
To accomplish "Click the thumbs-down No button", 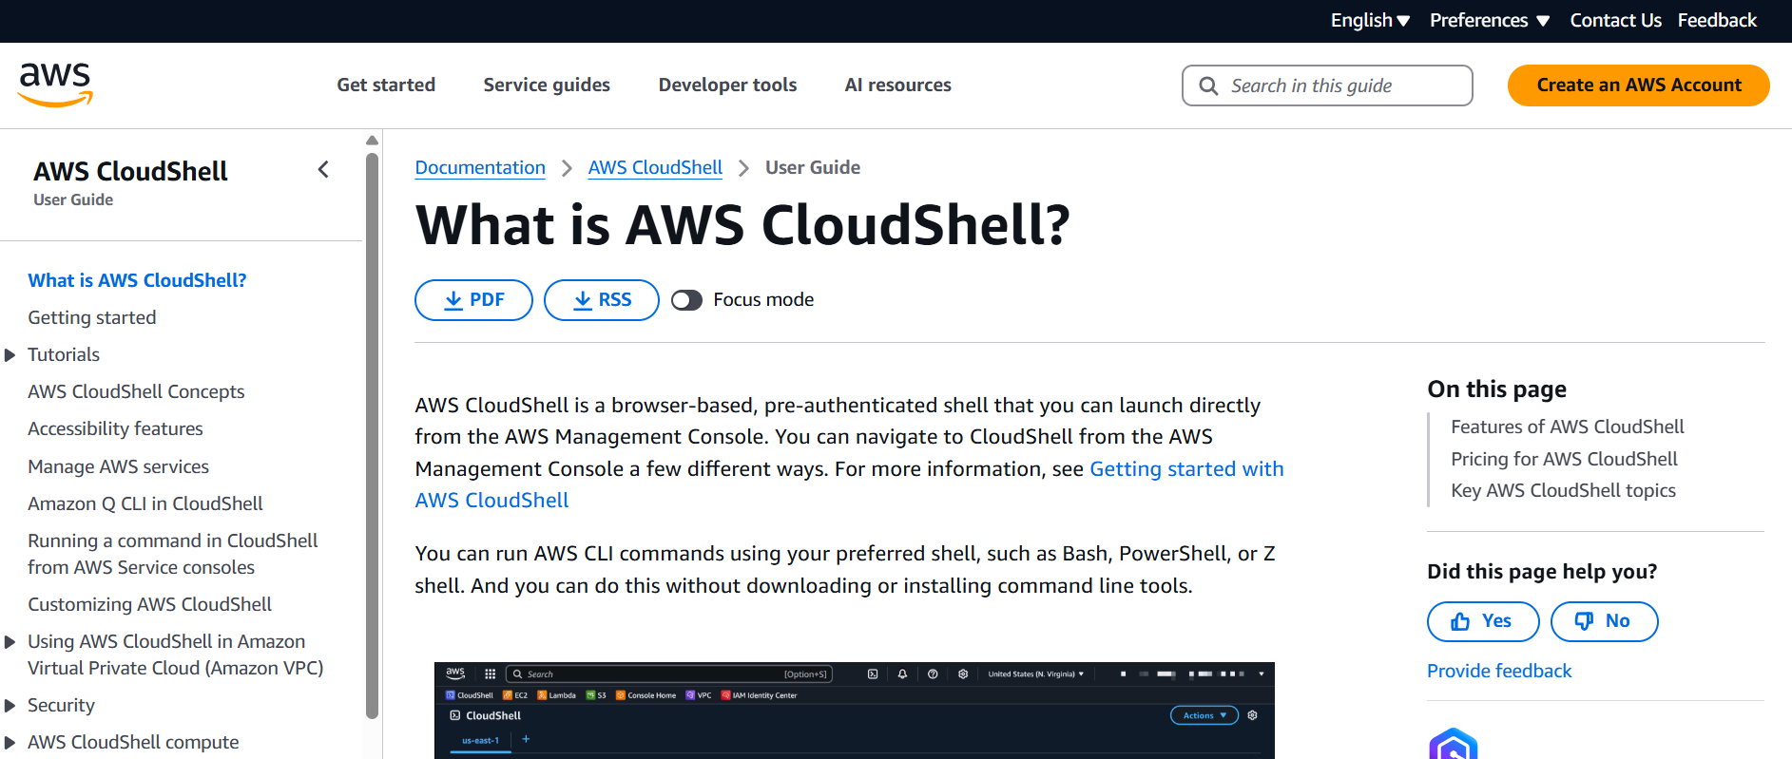I will tap(1604, 621).
